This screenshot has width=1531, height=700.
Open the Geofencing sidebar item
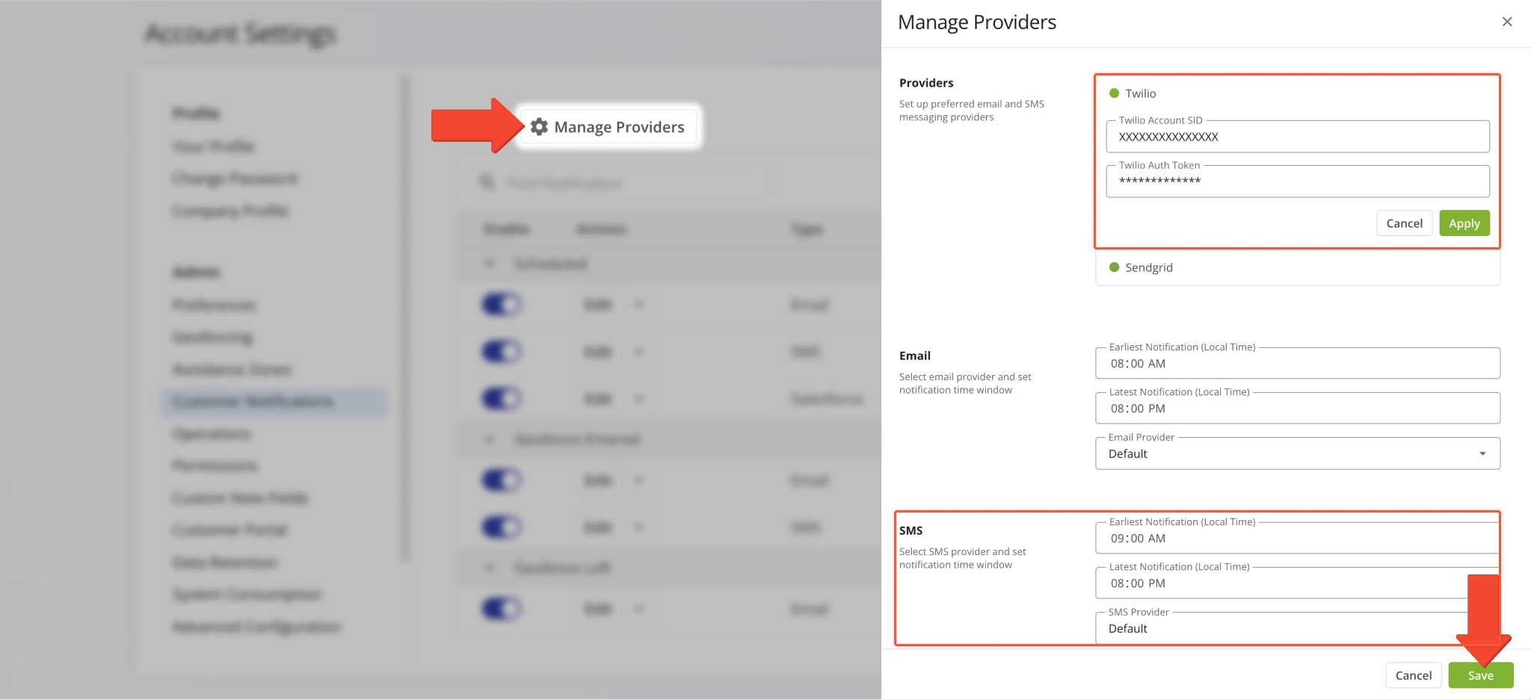[x=212, y=338]
